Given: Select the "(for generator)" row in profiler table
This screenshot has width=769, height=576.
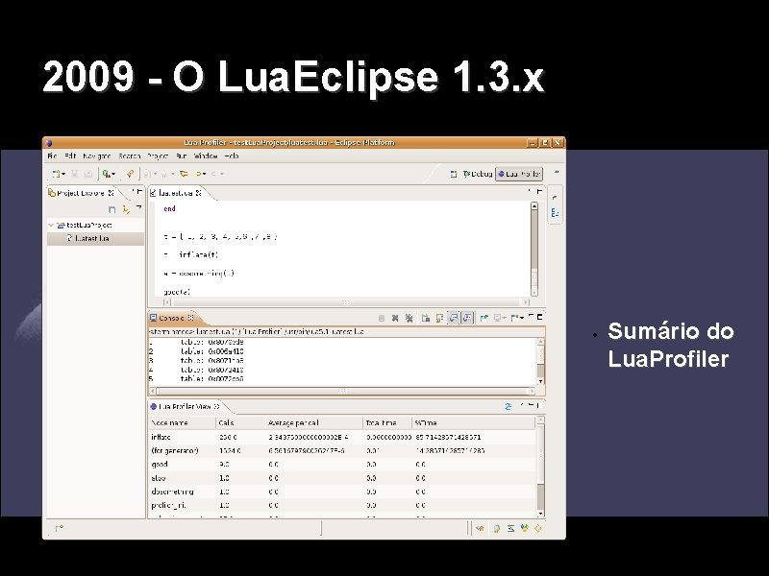Looking at the screenshot, I should point(342,450).
